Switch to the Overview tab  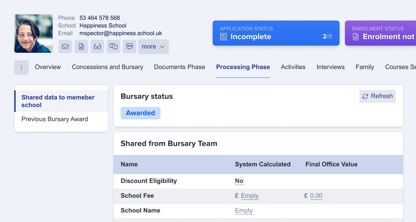pyautogui.click(x=48, y=67)
